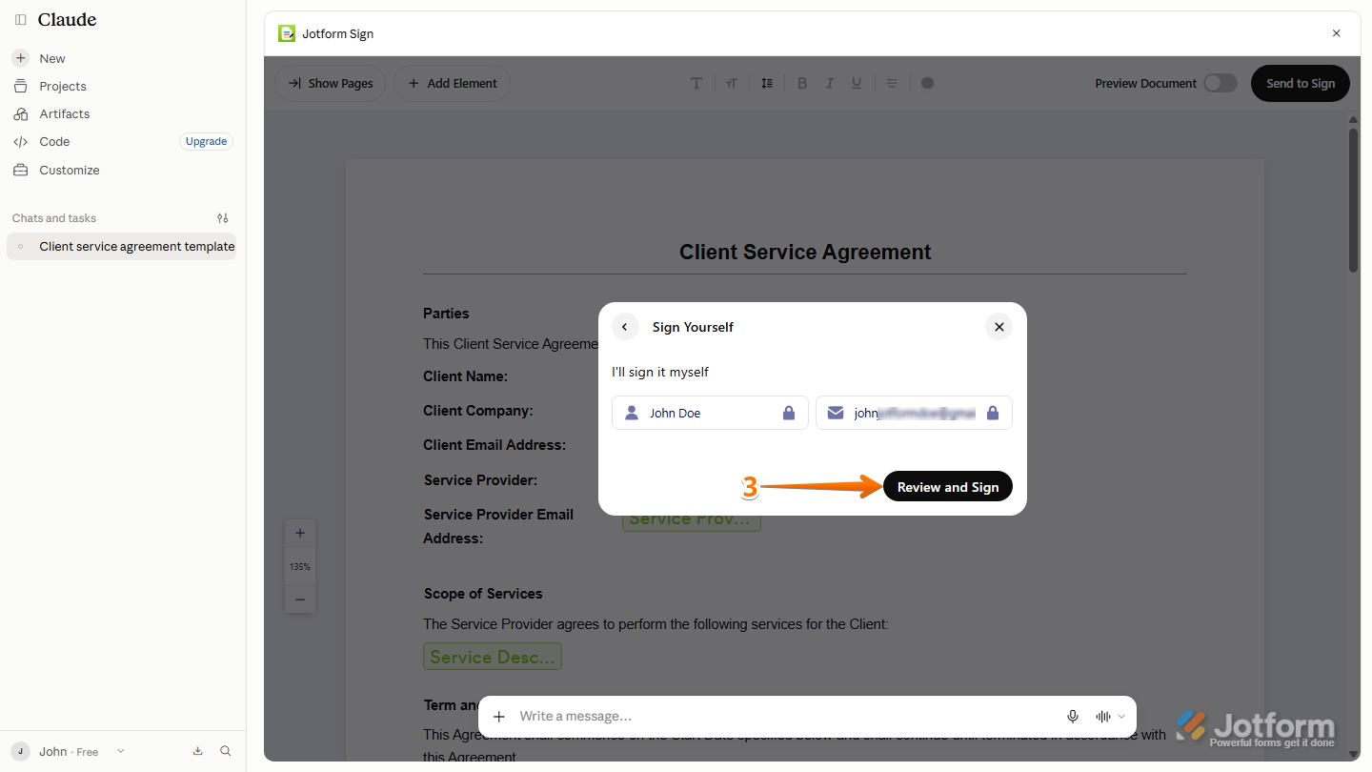Toggle the Preview Document switch
This screenshot has width=1372, height=772.
(x=1220, y=83)
